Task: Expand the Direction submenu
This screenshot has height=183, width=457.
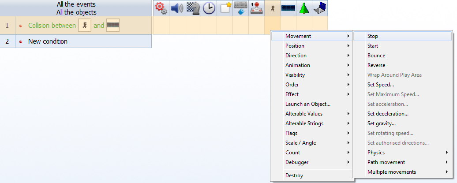Action: click(x=311, y=56)
